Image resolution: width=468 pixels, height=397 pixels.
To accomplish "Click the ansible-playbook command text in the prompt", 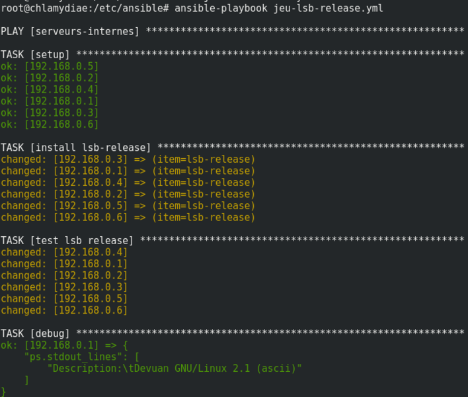I will point(216,8).
